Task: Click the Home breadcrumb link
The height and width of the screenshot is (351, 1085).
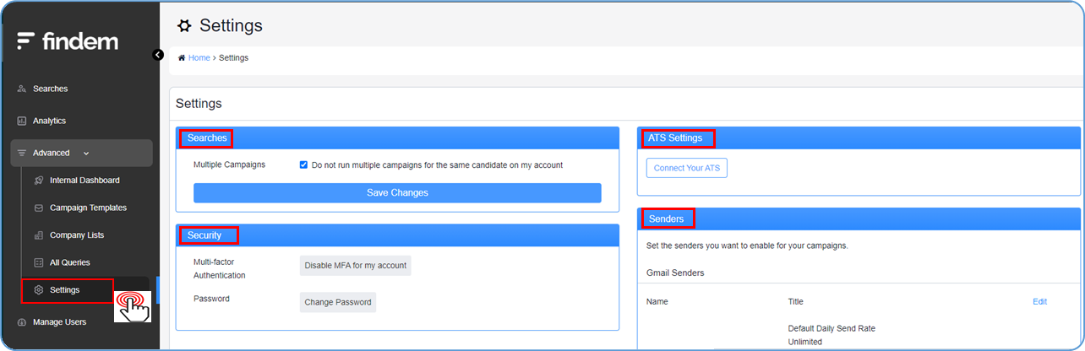Action: (x=199, y=58)
